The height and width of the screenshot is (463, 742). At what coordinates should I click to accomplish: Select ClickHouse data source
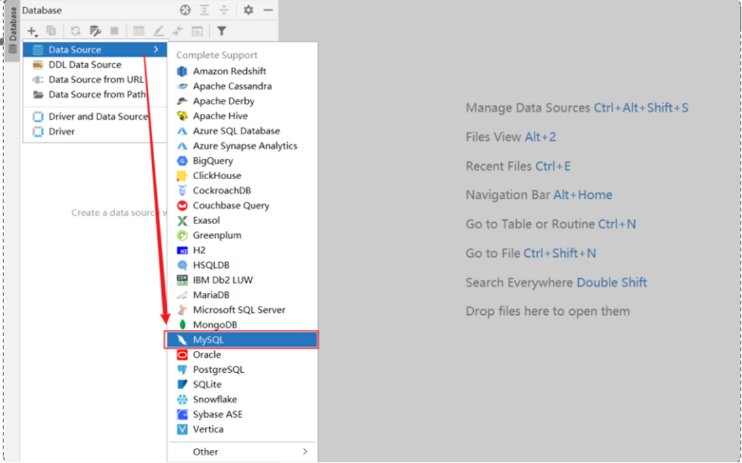click(x=242, y=176)
